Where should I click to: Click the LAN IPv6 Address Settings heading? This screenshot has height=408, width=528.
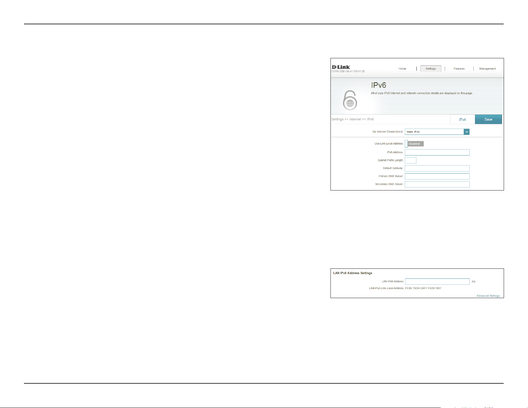(353, 273)
